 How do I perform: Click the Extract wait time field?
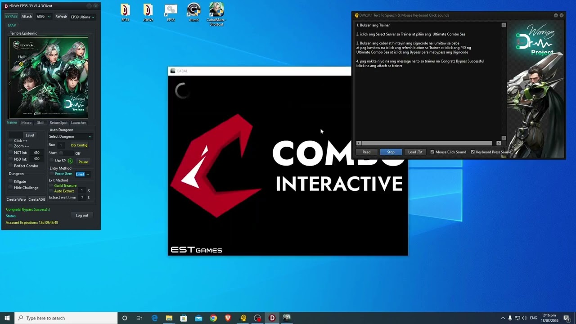click(82, 198)
